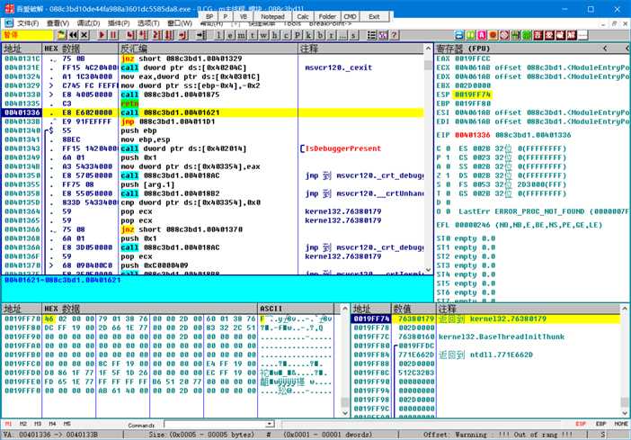Click up arrow of stack pane scrollbar

625,309
